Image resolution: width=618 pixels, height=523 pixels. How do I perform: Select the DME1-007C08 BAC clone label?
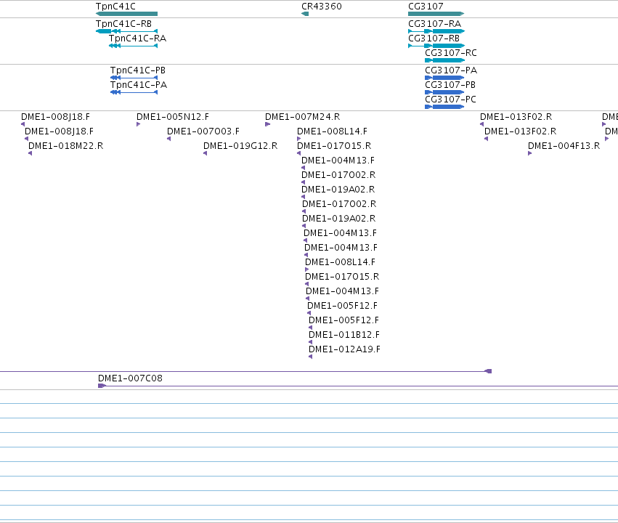click(x=130, y=378)
